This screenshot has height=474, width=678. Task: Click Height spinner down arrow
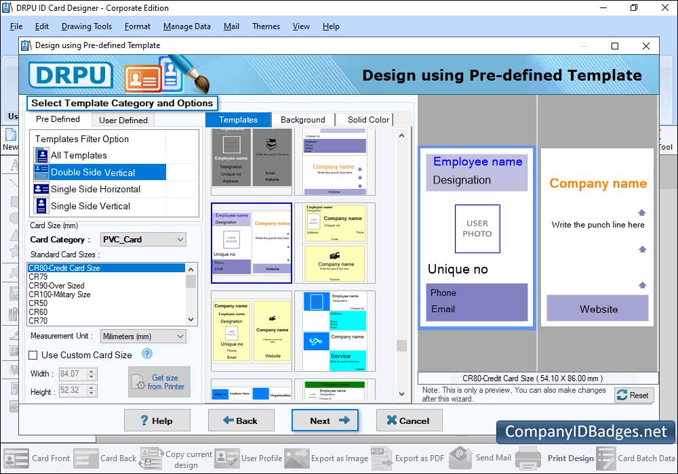(92, 393)
